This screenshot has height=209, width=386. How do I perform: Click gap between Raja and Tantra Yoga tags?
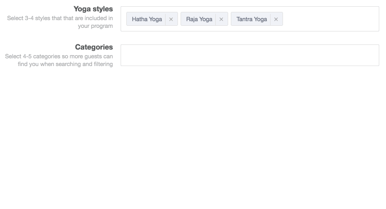[x=229, y=19]
